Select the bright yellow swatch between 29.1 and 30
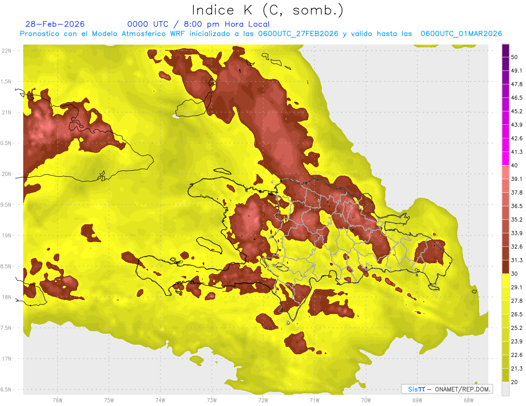The width and height of the screenshot is (526, 406). coord(506,280)
